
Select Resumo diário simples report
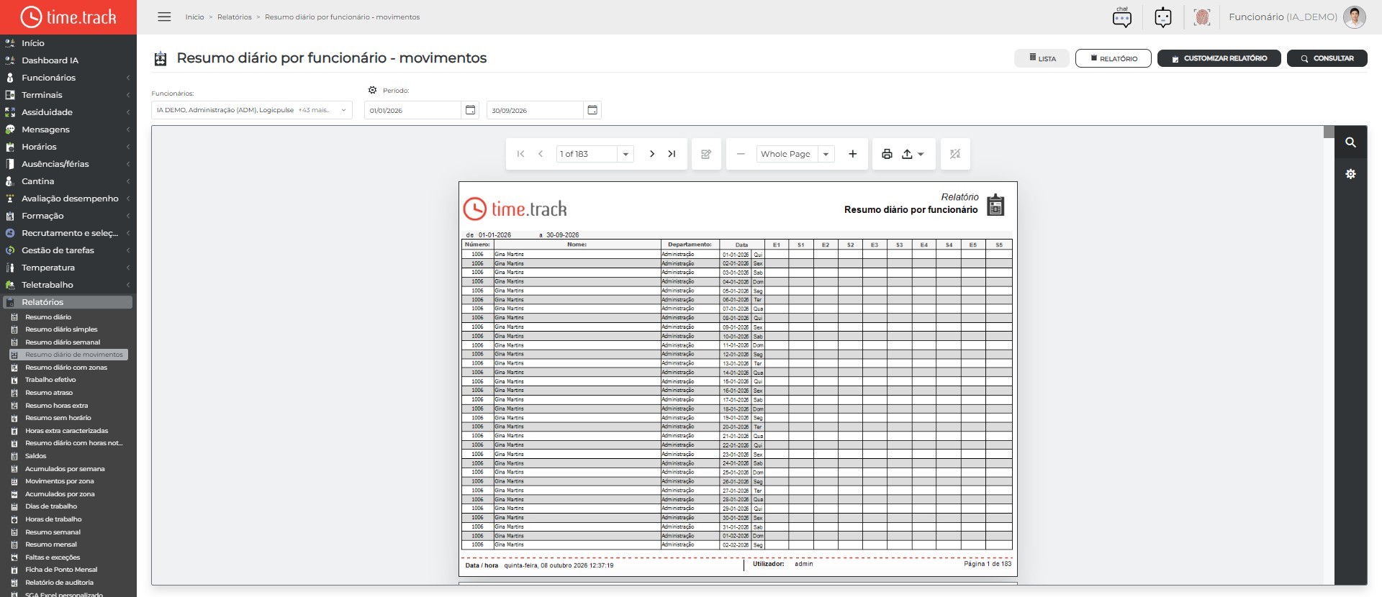coord(61,329)
